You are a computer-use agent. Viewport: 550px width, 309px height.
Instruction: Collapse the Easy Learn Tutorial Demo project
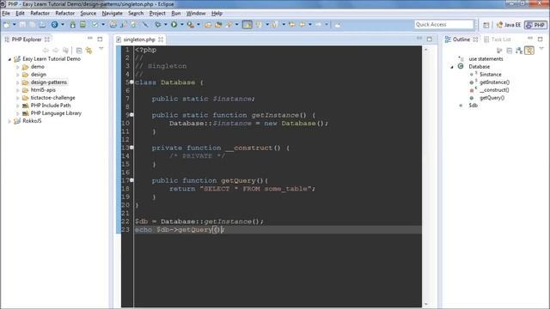[9, 59]
